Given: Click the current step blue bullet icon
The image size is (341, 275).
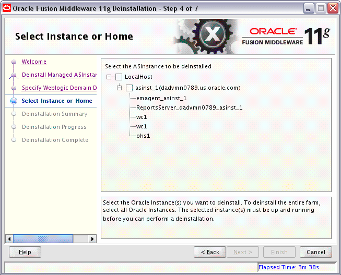Looking at the screenshot, I should click(x=14, y=101).
